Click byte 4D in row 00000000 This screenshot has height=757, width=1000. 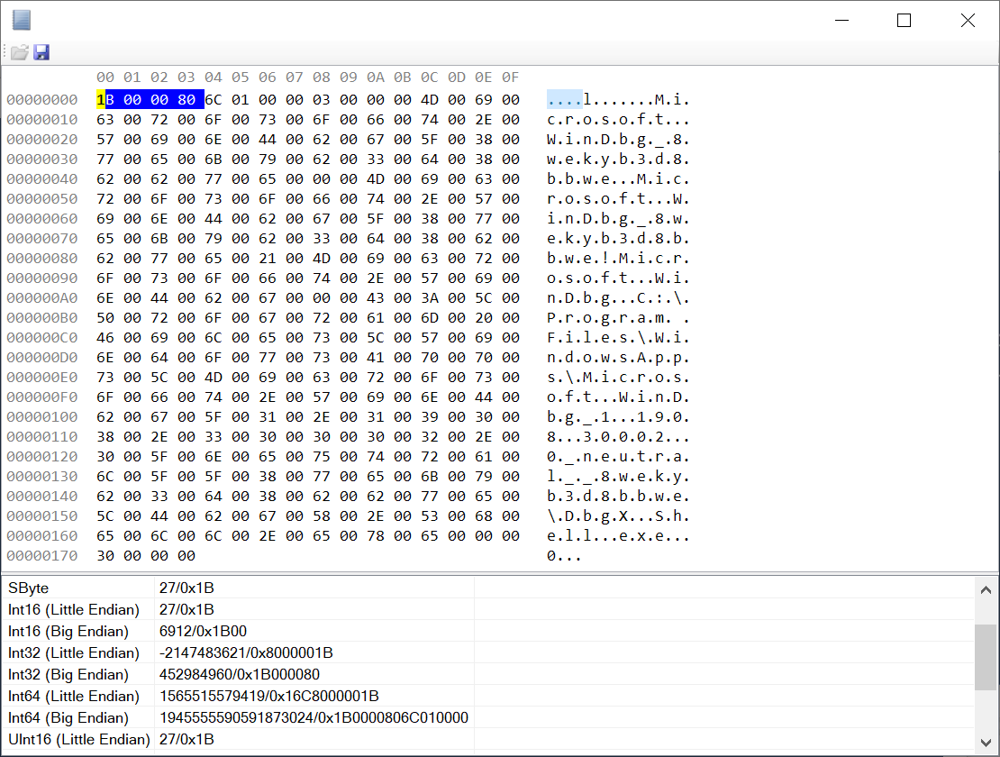tap(429, 100)
